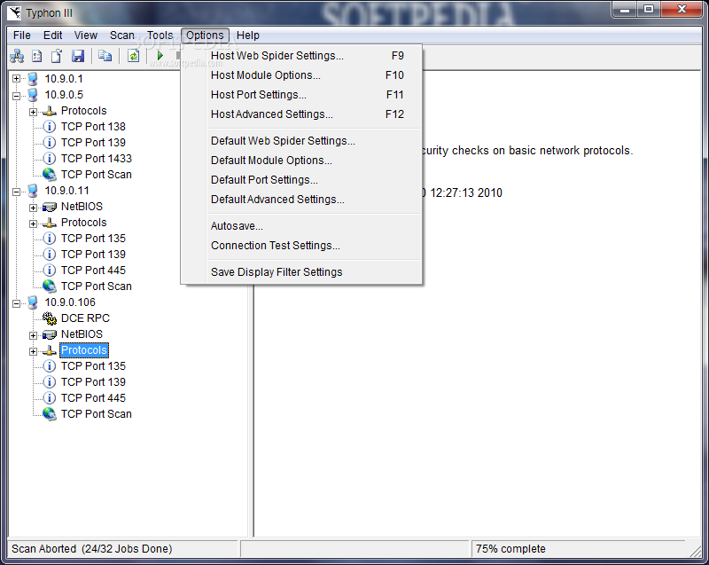
Task: Click the computer icon beside 10.9.0.1
Action: click(33, 79)
